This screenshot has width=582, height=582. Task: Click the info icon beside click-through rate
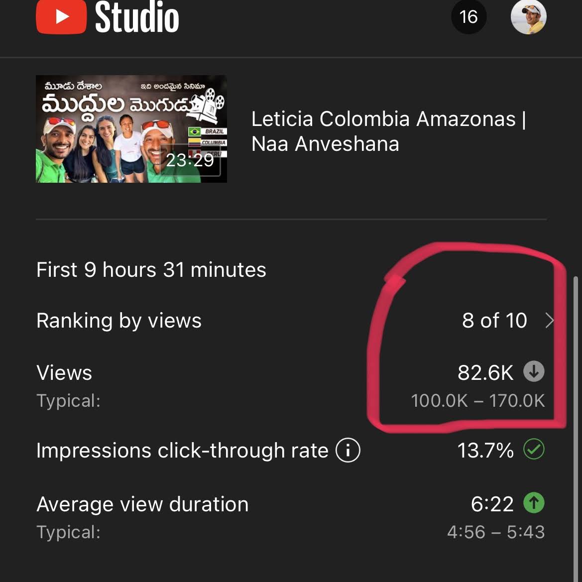348,450
